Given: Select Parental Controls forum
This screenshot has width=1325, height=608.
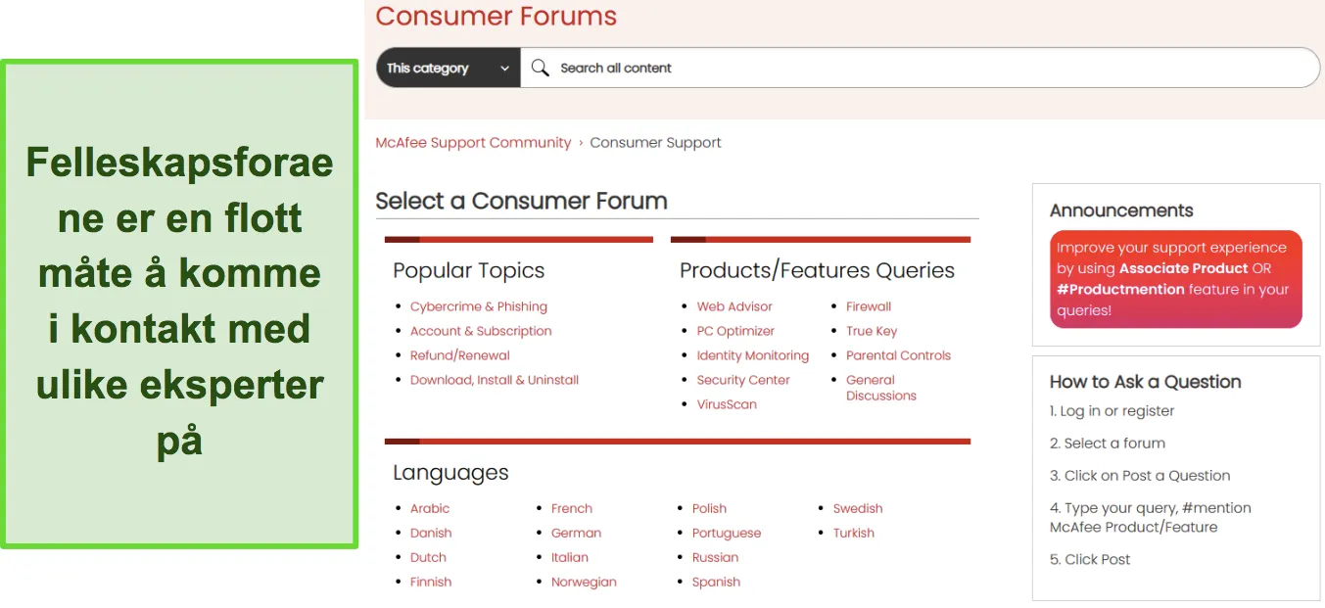Looking at the screenshot, I should pos(898,355).
